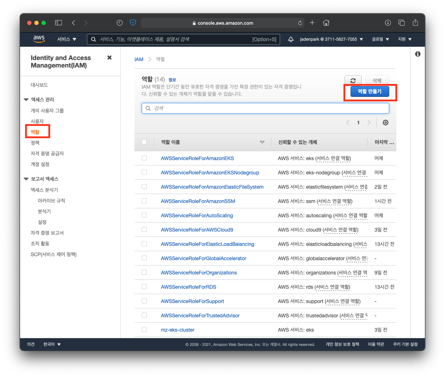Open 사용자 in sidebar
445x377 pixels.
37,121
